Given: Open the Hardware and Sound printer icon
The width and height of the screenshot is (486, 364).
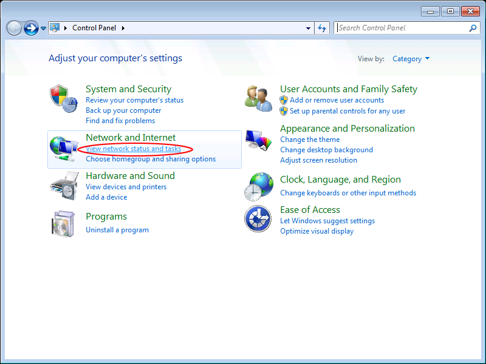Looking at the screenshot, I should (64, 186).
